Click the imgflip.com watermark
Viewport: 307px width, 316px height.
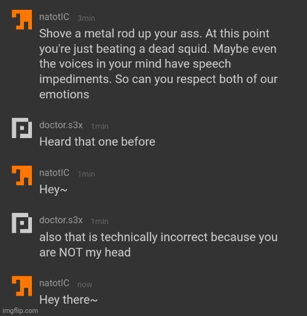(x=20, y=310)
